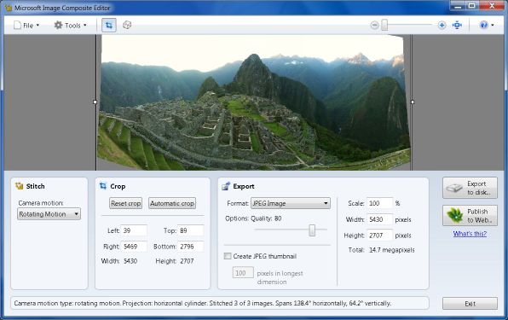This screenshot has height=320, width=508.
Task: Open the File menu
Action: (x=26, y=26)
